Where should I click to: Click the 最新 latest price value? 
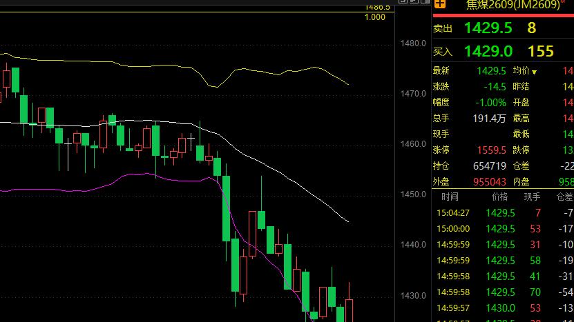pyautogui.click(x=491, y=71)
